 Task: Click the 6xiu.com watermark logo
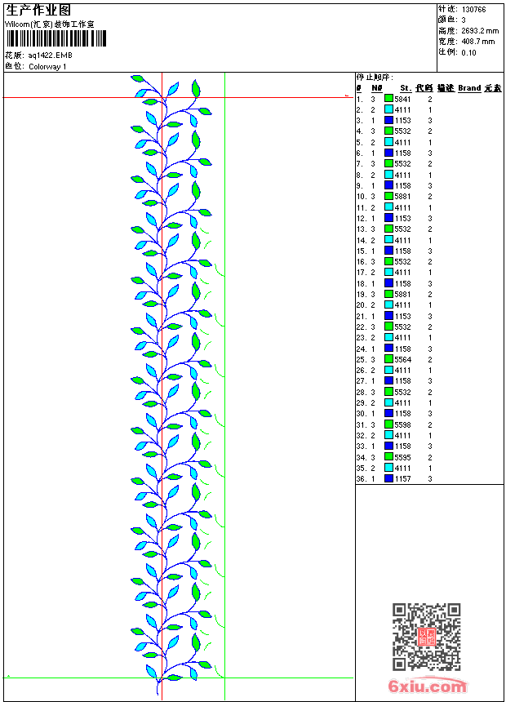[x=427, y=686]
